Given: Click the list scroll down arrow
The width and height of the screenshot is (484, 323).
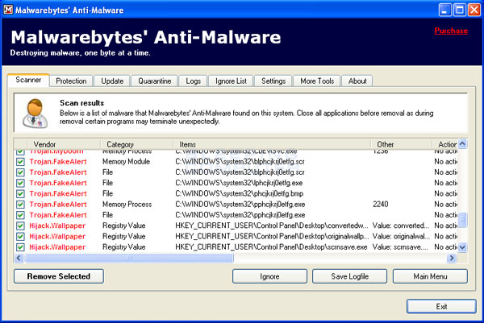Looking at the screenshot, I should [462, 247].
